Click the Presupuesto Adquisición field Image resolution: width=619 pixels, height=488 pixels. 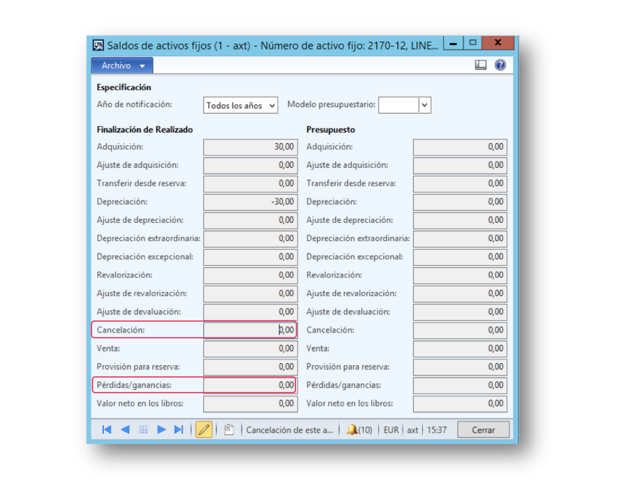[460, 147]
